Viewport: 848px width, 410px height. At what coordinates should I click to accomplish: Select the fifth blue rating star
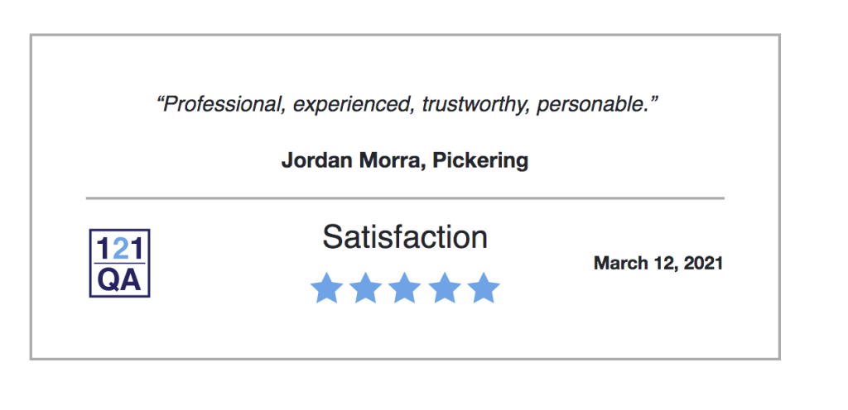484,288
